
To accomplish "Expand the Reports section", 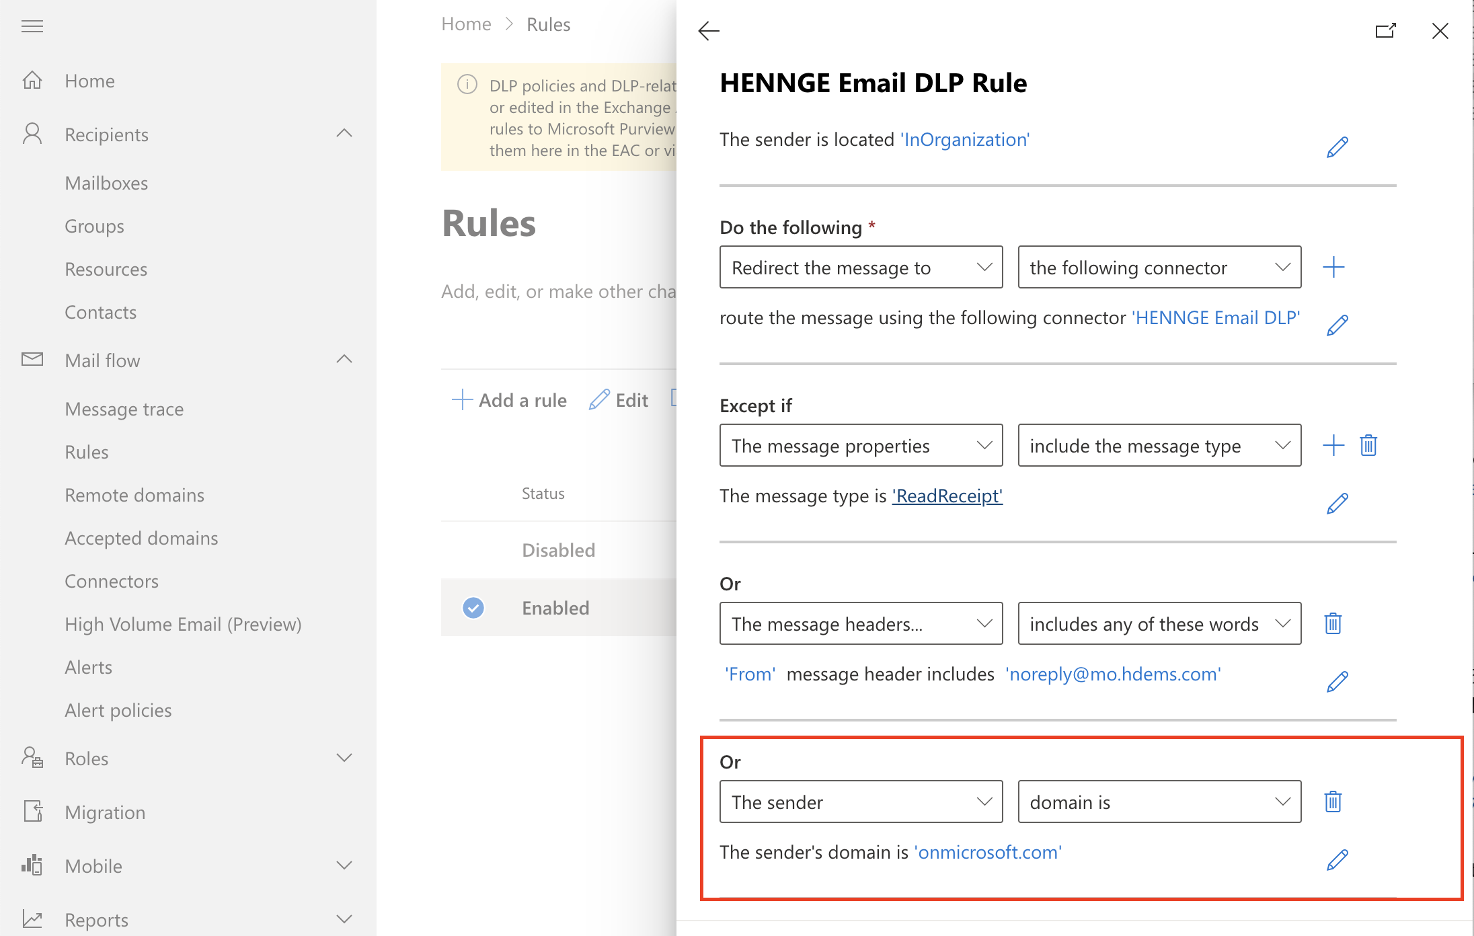I will click(344, 919).
